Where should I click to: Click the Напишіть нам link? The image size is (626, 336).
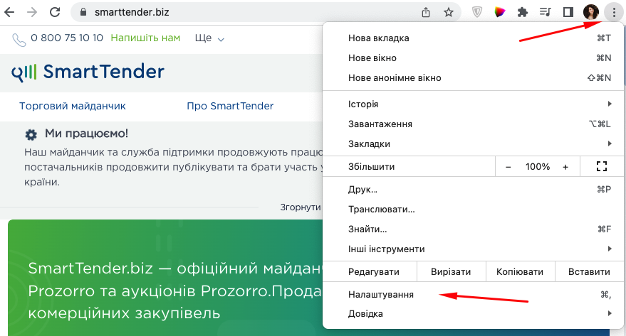[145, 38]
